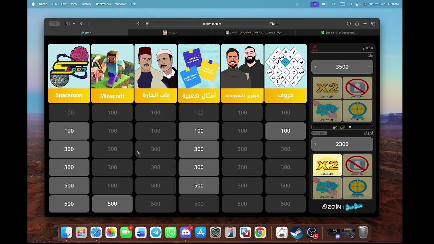This screenshot has width=434, height=244.
Task: Open the File menu
Action: click(x=54, y=4)
